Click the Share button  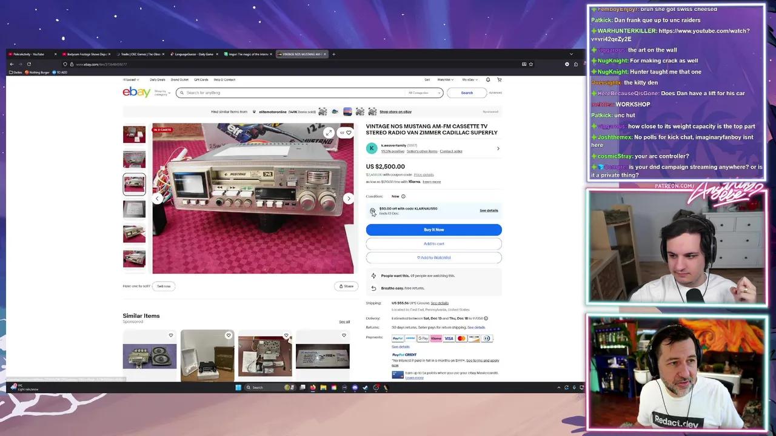(x=346, y=286)
